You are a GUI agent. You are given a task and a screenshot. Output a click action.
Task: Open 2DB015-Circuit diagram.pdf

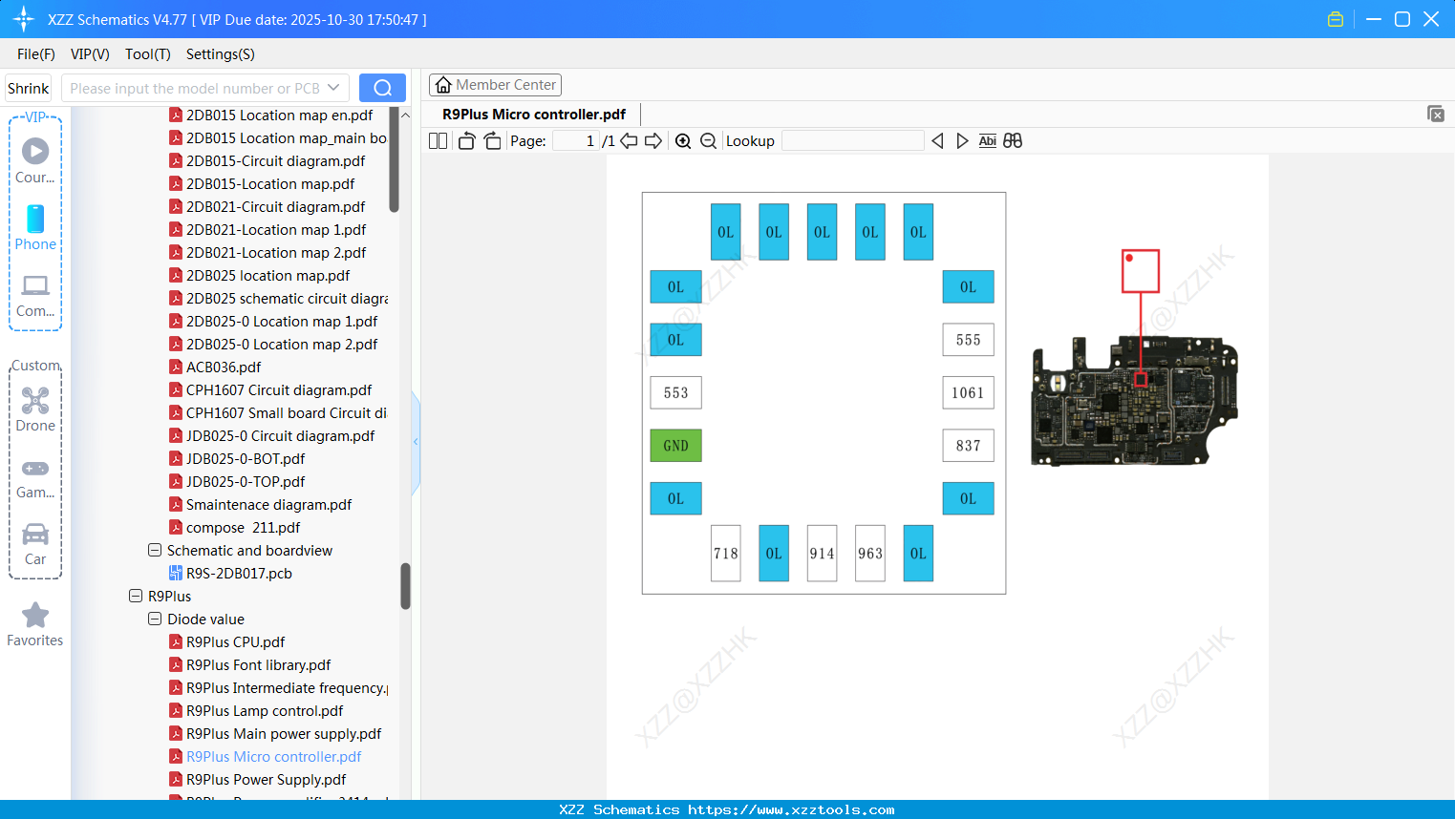[x=275, y=161]
